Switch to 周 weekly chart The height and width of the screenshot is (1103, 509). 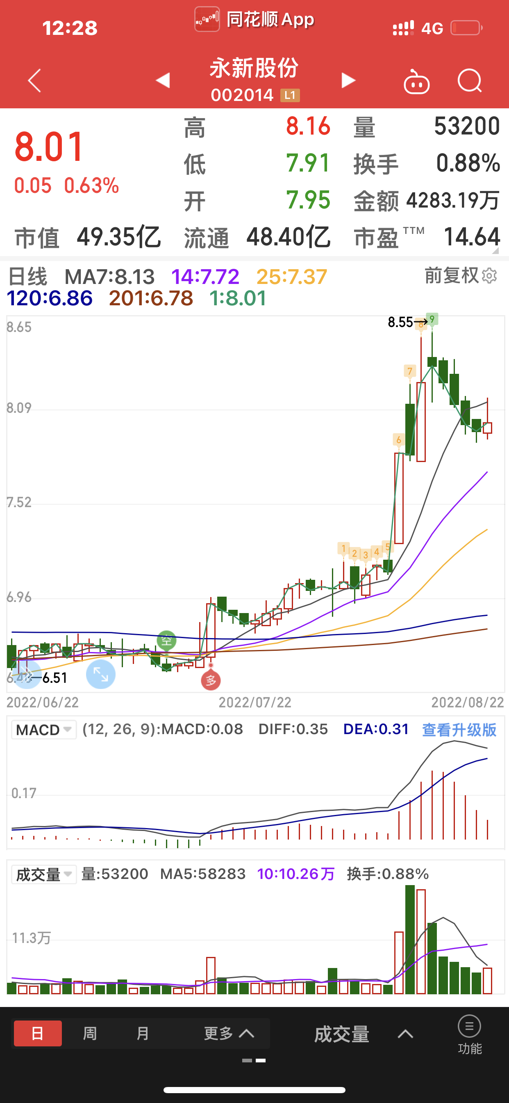pos(90,1033)
